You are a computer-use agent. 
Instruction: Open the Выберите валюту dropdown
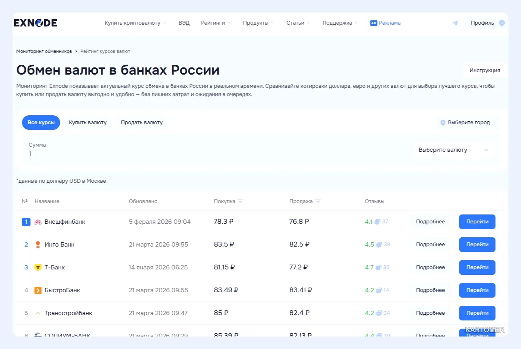click(454, 150)
